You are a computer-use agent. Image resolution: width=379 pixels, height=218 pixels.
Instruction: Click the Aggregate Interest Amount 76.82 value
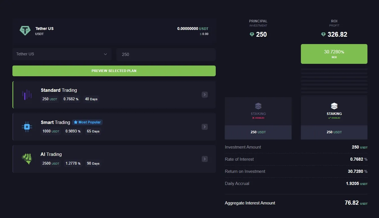tap(356, 203)
